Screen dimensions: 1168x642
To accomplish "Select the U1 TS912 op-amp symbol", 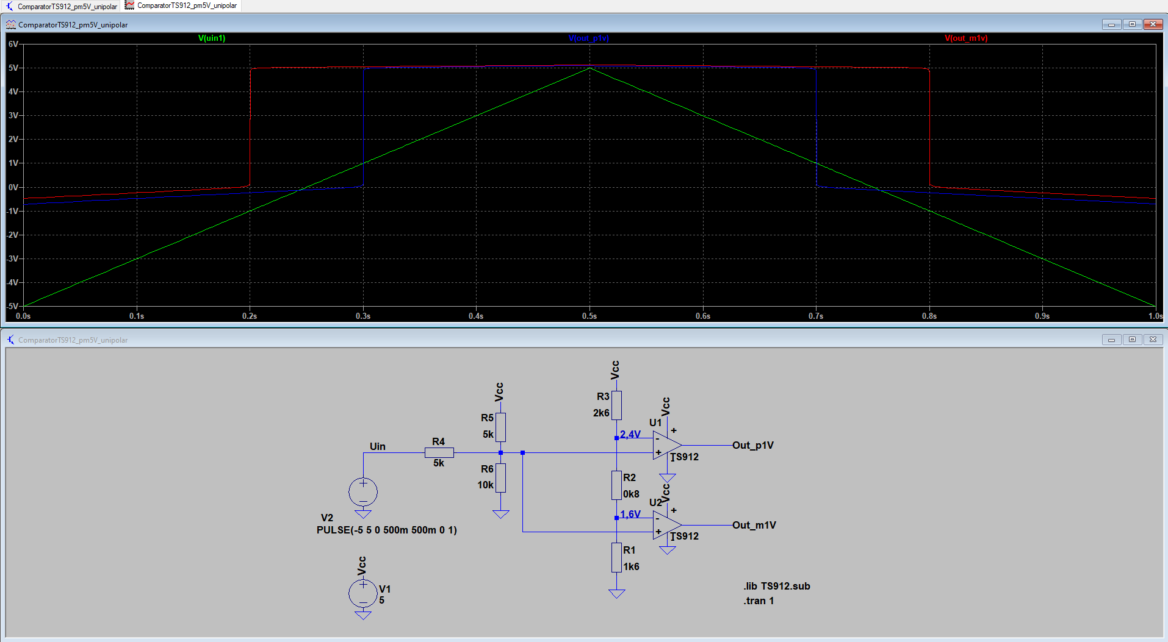I will (x=667, y=446).
